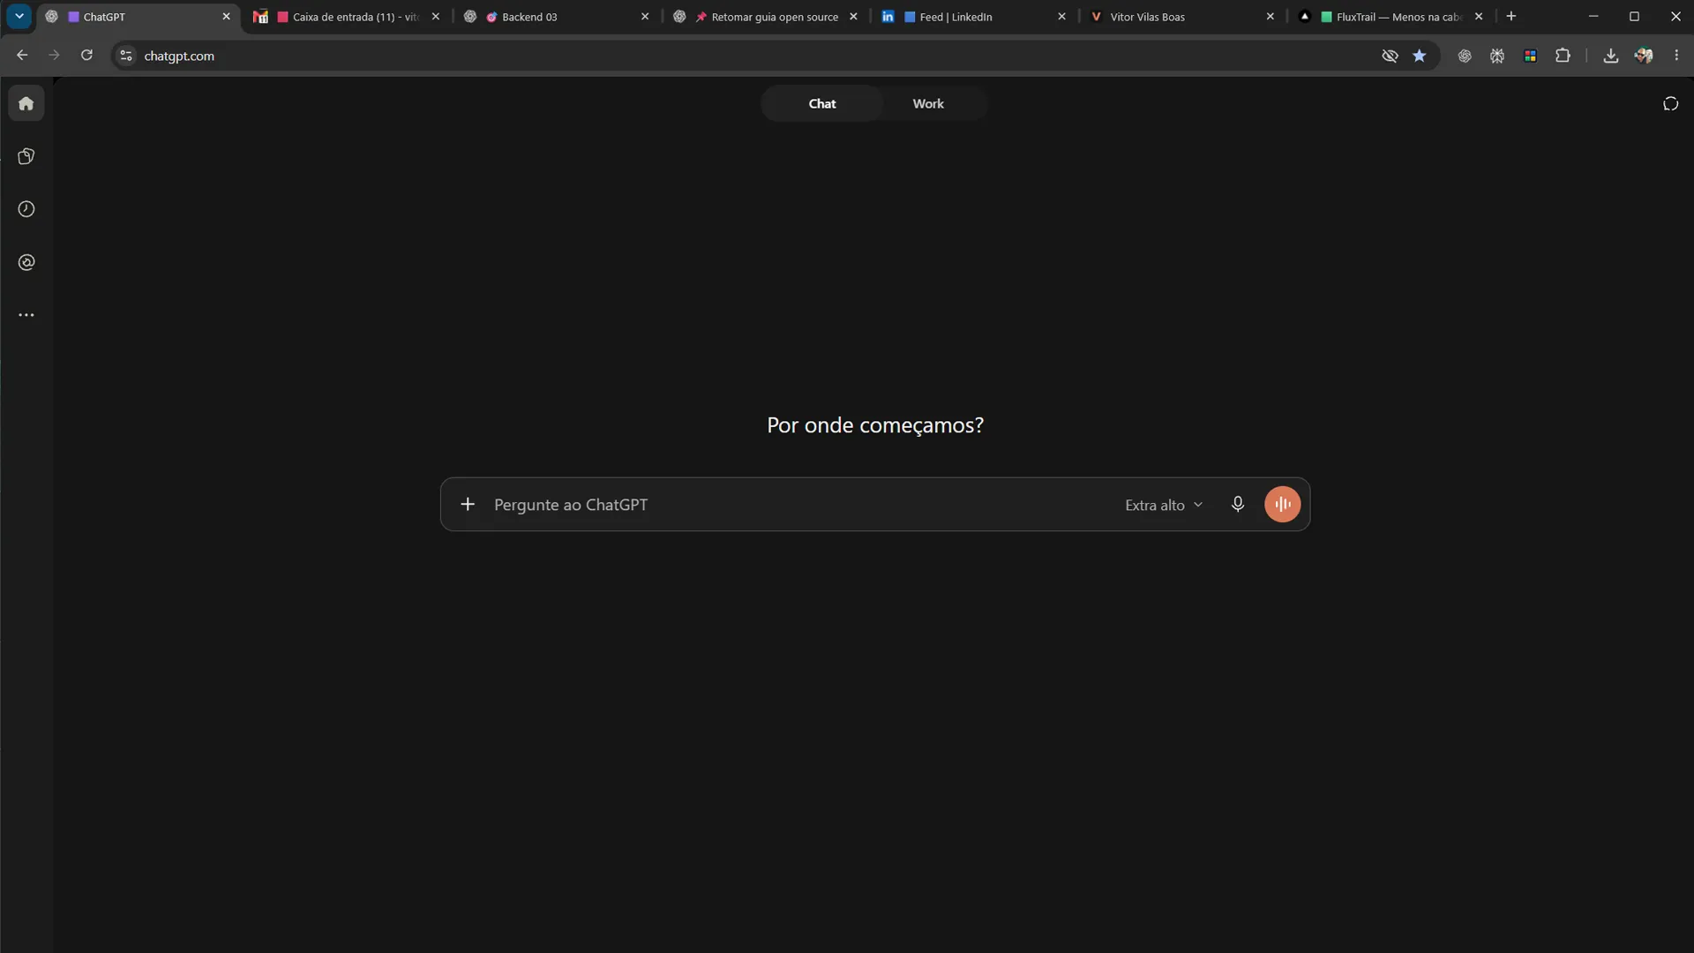The image size is (1694, 953).
Task: Click the flower-shaped extension icon in browser toolbar
Action: [x=1497, y=56]
